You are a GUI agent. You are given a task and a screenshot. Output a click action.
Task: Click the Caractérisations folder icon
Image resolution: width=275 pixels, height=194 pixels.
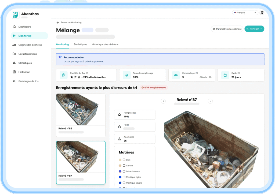[14, 54]
